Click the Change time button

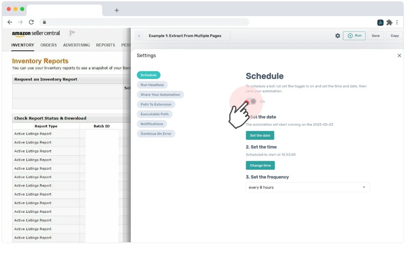point(260,165)
